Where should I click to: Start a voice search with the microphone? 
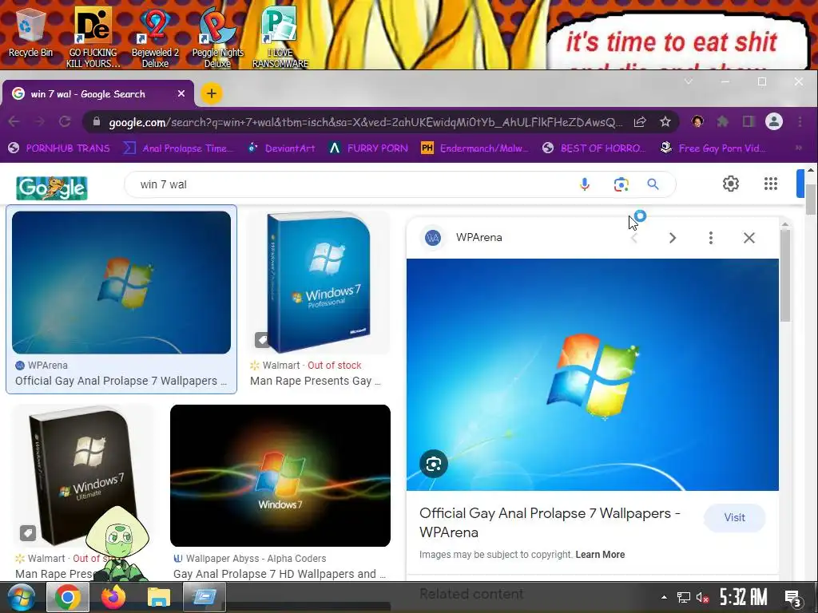584,184
